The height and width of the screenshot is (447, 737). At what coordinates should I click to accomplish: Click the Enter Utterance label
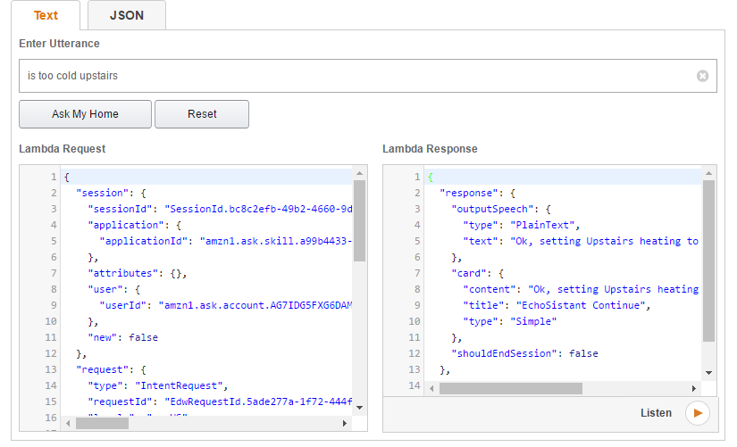pos(59,44)
